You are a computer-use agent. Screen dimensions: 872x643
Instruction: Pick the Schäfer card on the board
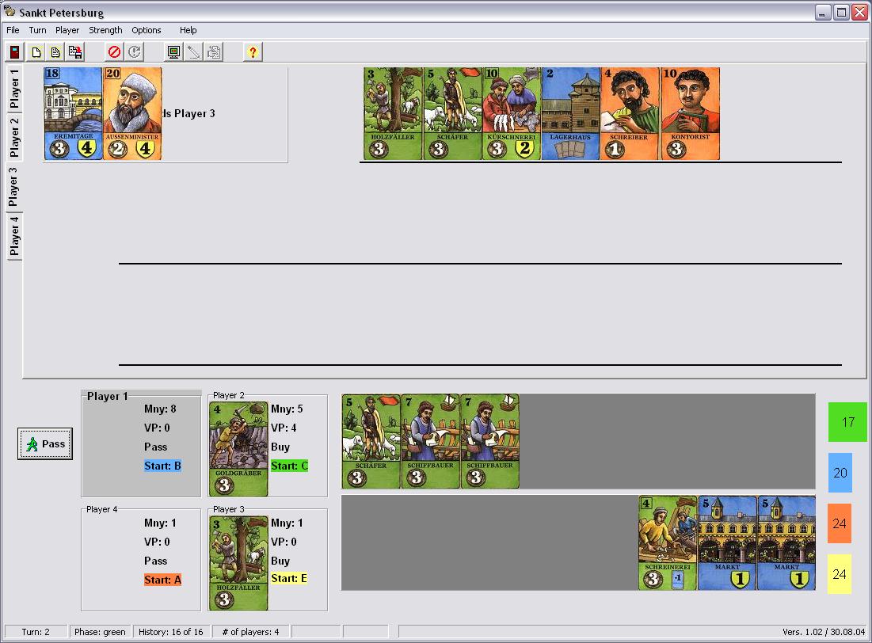371,442
